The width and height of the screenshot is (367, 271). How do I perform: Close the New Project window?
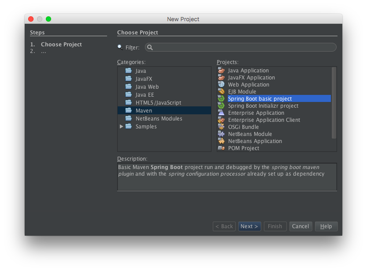point(31,19)
